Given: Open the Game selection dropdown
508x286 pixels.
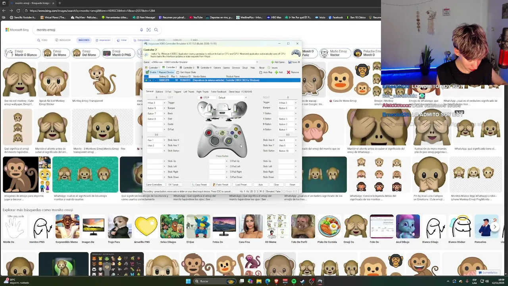Looking at the screenshot, I should click(x=257, y=62).
